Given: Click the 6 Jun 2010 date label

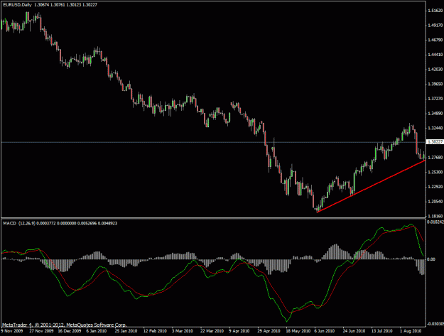Looking at the screenshot, I should [325, 330].
